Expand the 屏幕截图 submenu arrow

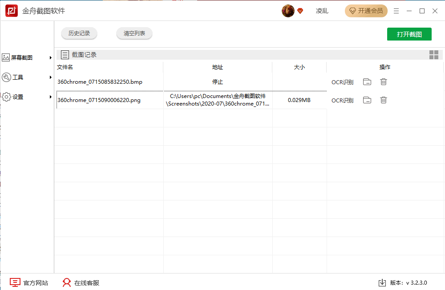pos(51,57)
